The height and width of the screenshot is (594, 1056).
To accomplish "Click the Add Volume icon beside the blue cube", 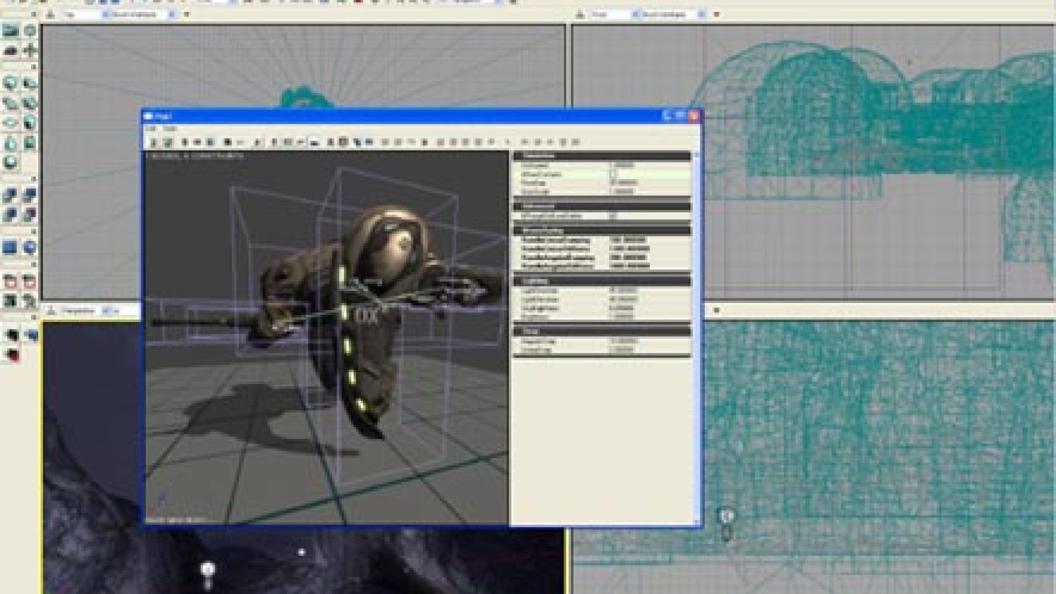I will click(x=30, y=248).
